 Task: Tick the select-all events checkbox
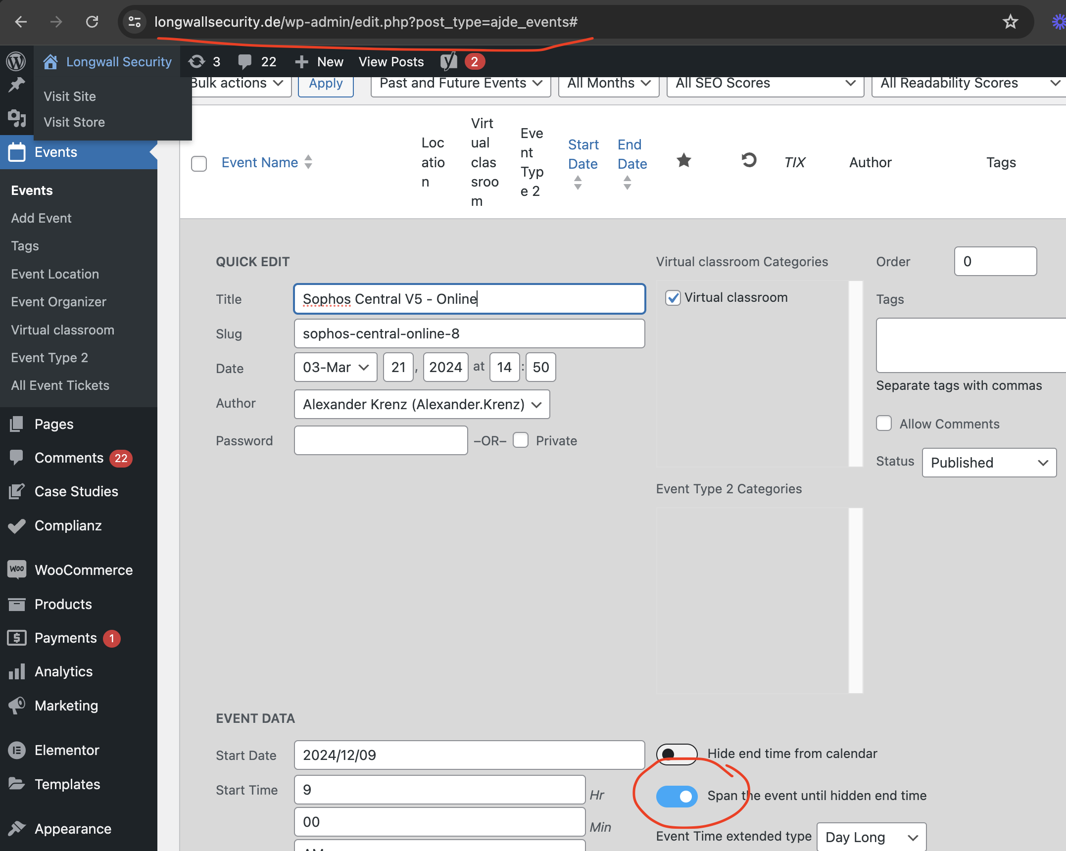pyautogui.click(x=199, y=163)
